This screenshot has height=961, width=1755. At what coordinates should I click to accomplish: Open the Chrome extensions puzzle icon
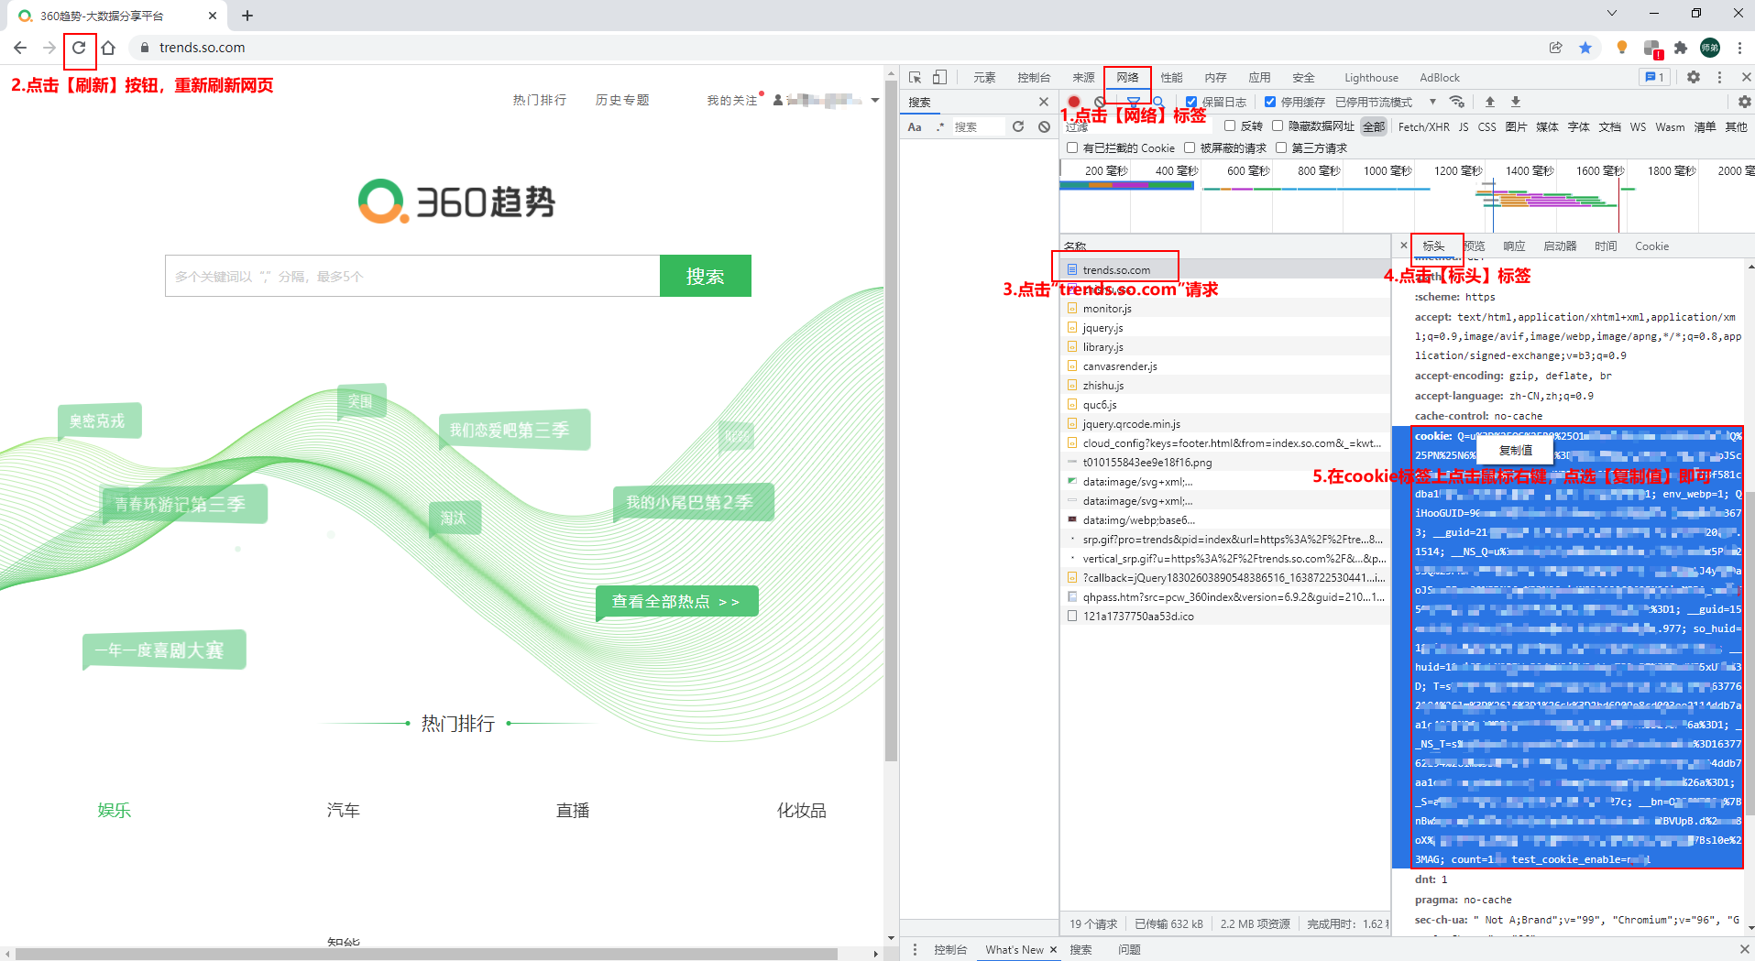1681,48
